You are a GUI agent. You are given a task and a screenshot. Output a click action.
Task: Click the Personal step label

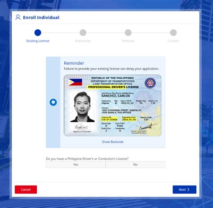click(128, 41)
